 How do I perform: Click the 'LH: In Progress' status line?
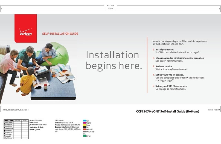(x=59, y=120)
